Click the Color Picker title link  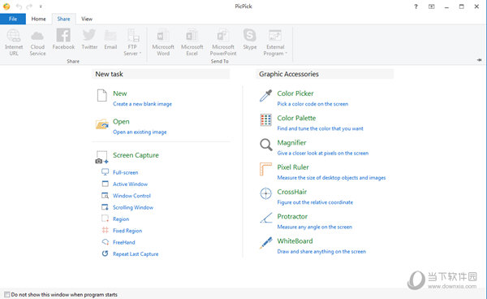[295, 93]
